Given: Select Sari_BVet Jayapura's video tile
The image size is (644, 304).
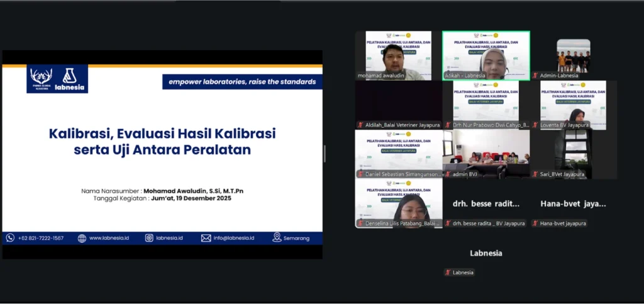Looking at the screenshot, I should (x=573, y=154).
